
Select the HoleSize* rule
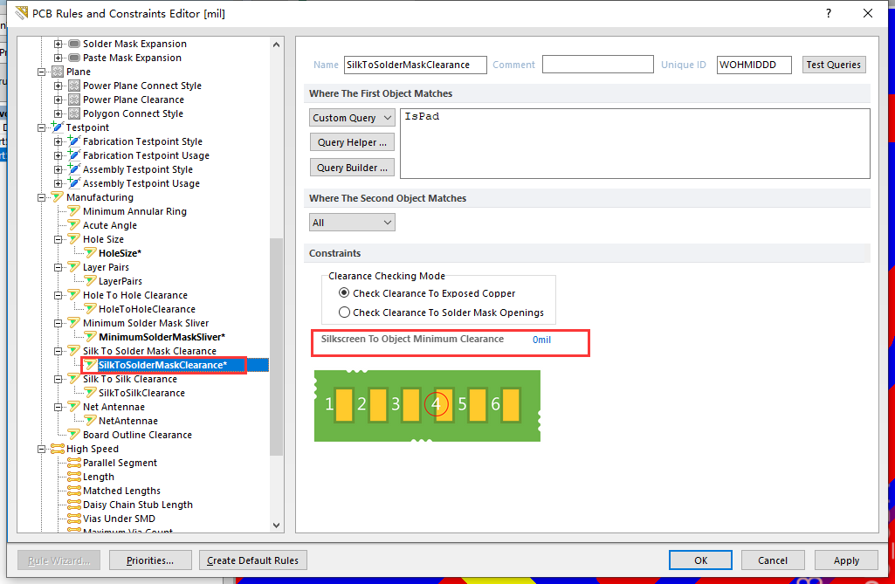[x=120, y=253]
